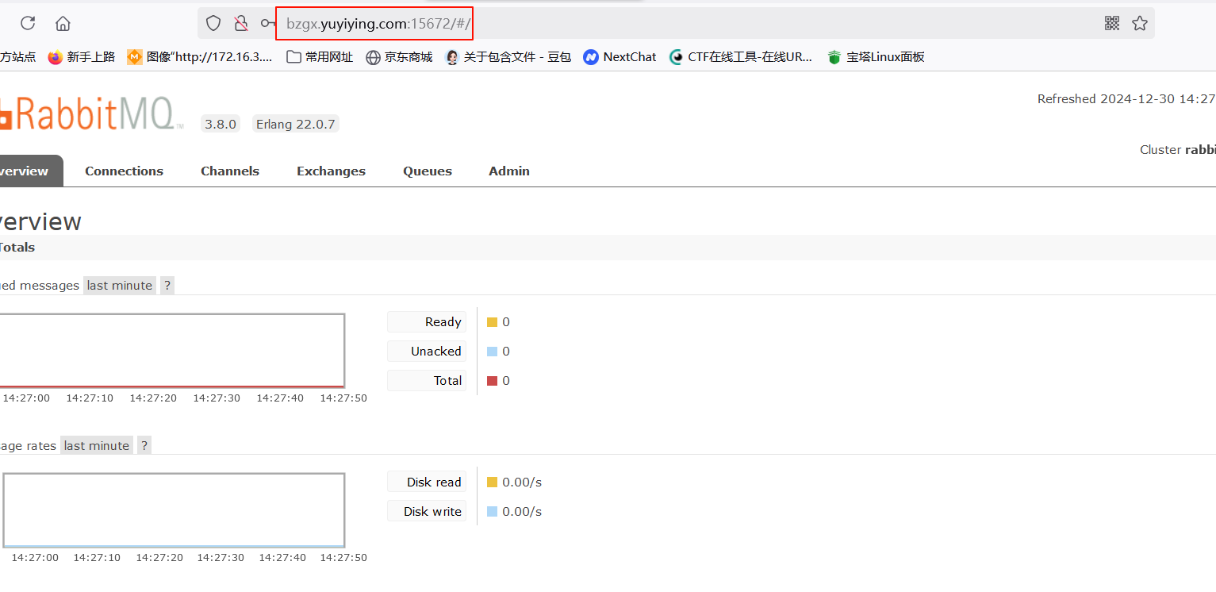The height and width of the screenshot is (592, 1216).
Task: Click the 3.8.0 version label
Action: (221, 124)
